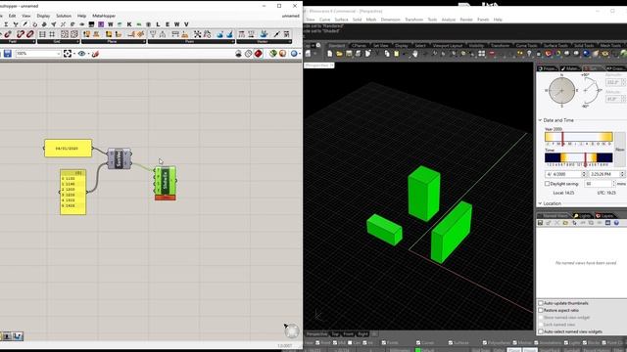Click the green preview-selected icon in Grasshopper

coord(272,54)
